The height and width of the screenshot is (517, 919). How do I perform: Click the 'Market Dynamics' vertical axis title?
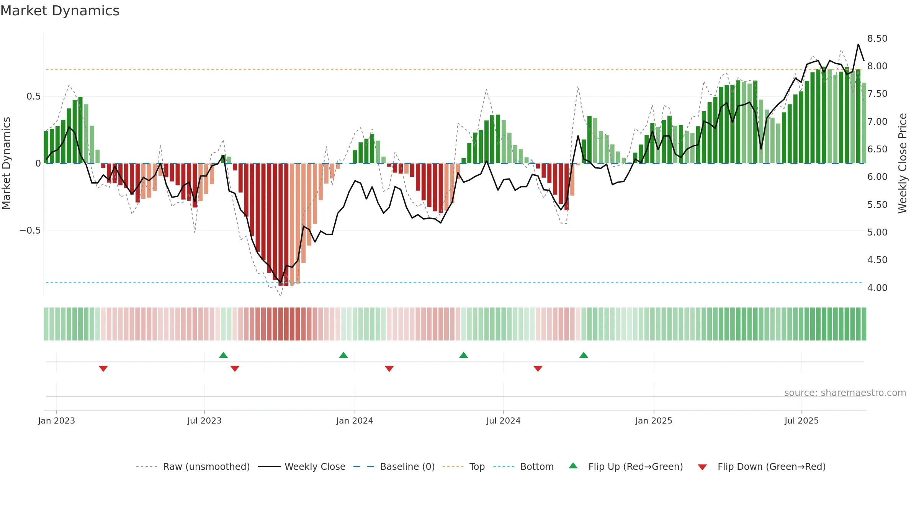click(6, 163)
